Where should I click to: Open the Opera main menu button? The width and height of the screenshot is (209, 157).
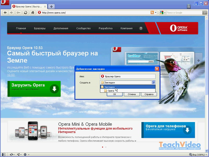click(5, 3)
